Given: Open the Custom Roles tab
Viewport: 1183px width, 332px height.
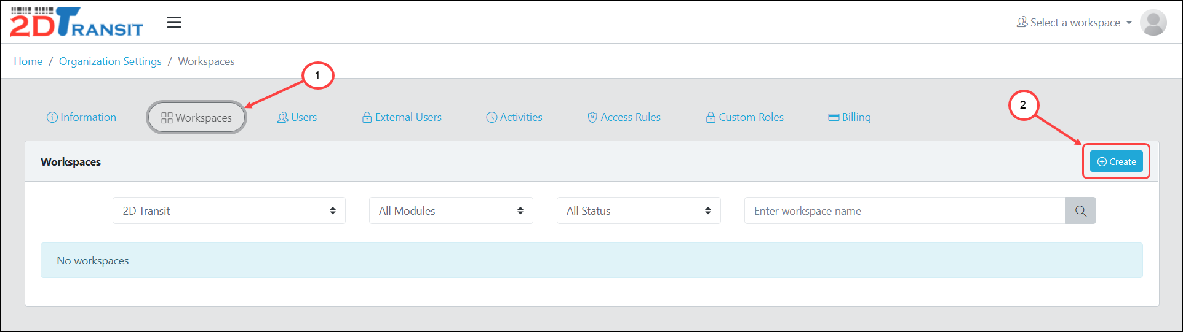Looking at the screenshot, I should click(x=745, y=117).
